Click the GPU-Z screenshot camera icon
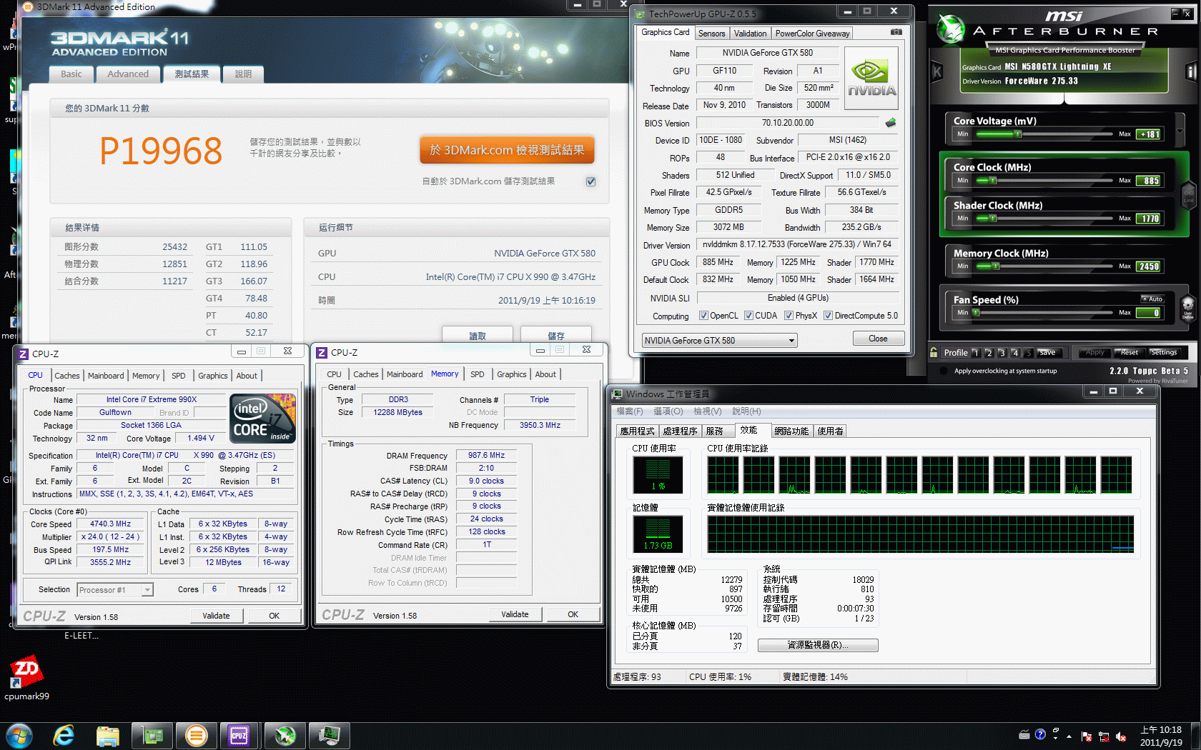Screen dimensions: 1201x750 [x=896, y=32]
